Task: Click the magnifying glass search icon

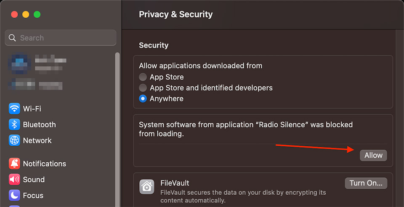Action: click(x=13, y=38)
